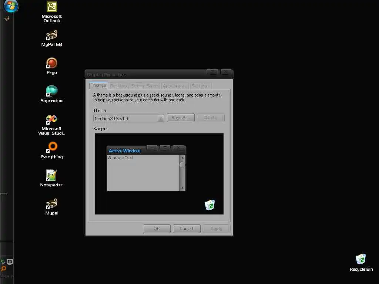This screenshot has height=284, width=379.
Task: Click the Apply button
Action: (x=216, y=229)
